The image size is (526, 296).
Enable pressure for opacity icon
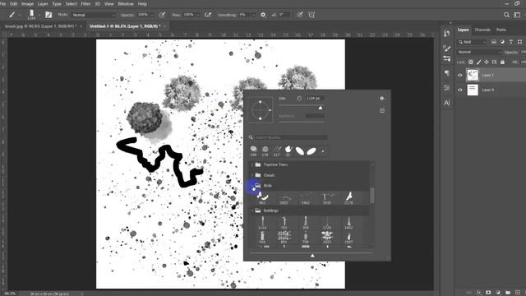163,15
